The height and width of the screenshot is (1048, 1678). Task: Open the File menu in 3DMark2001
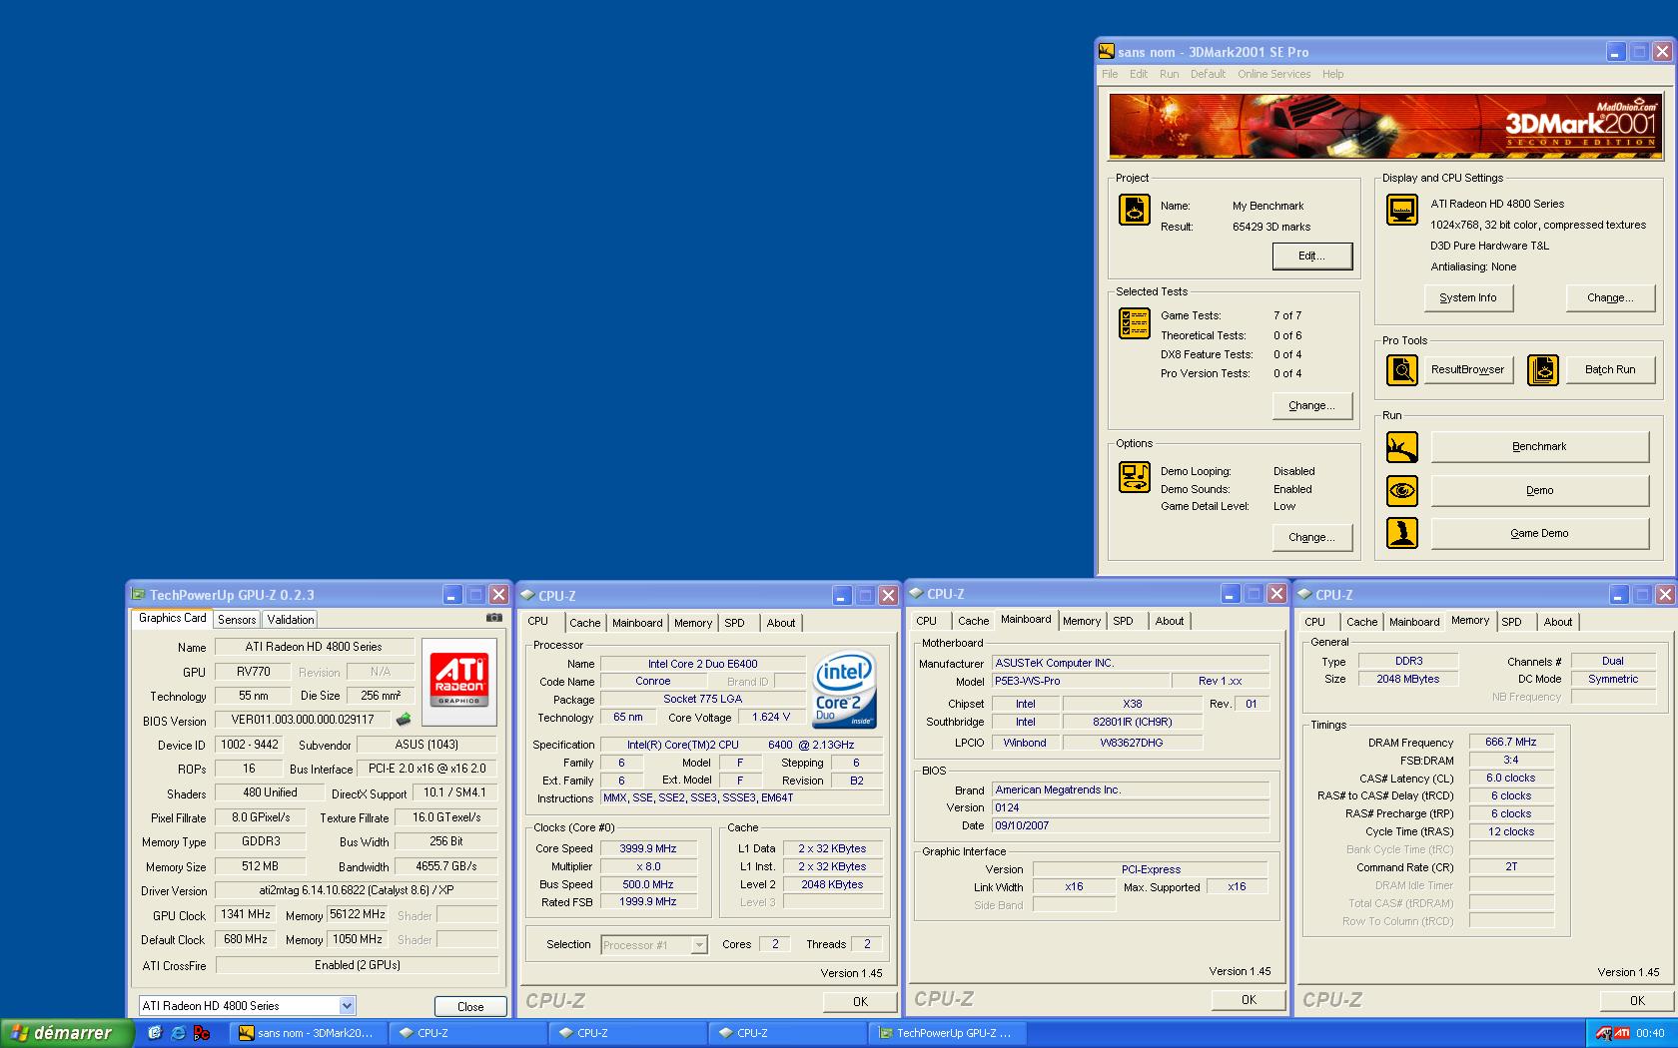tap(1110, 74)
